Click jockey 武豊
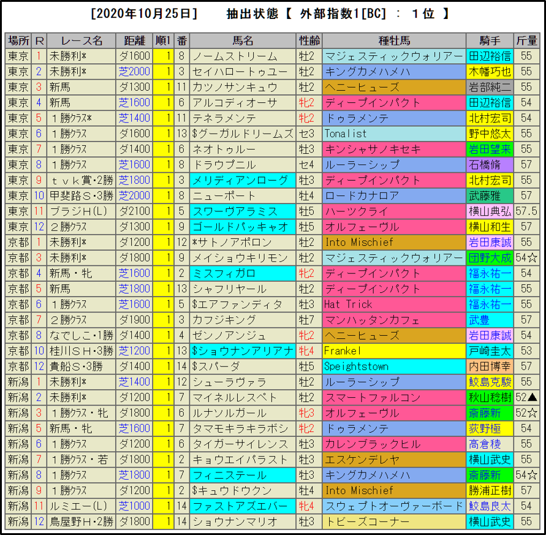Image resolution: width=546 pixels, height=535 pixels. click(x=489, y=320)
